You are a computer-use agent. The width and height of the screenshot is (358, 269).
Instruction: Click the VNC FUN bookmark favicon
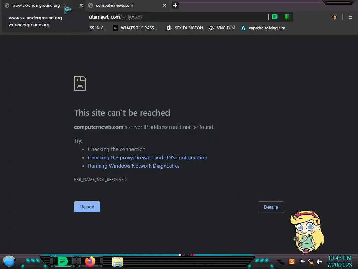click(x=212, y=28)
